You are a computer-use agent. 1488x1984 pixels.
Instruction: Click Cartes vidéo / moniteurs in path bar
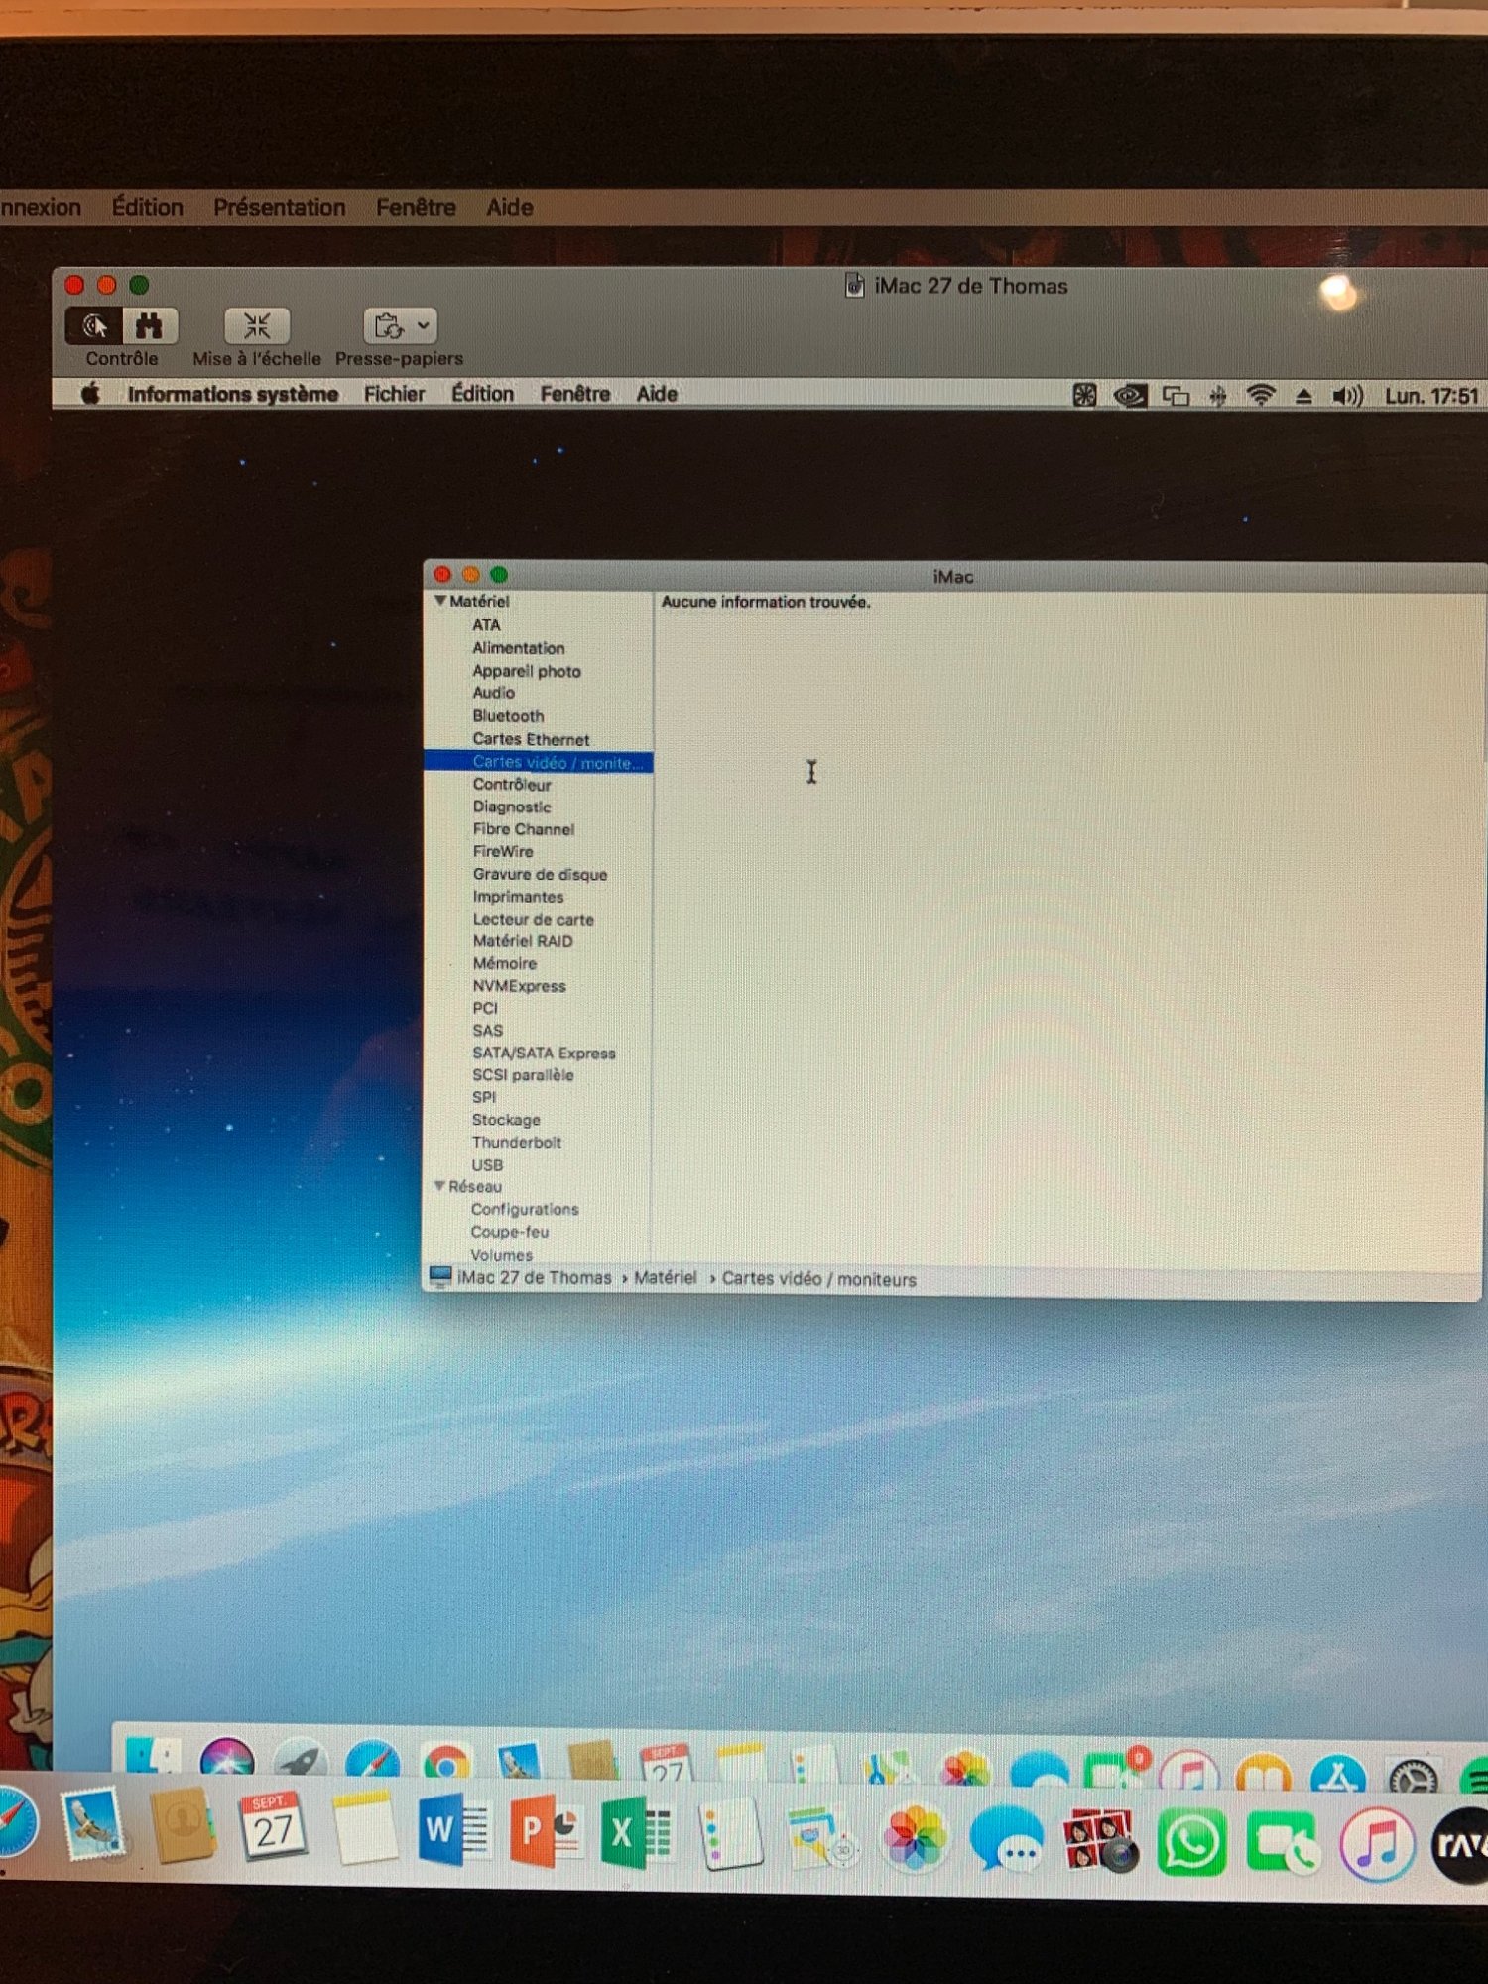pos(819,1279)
